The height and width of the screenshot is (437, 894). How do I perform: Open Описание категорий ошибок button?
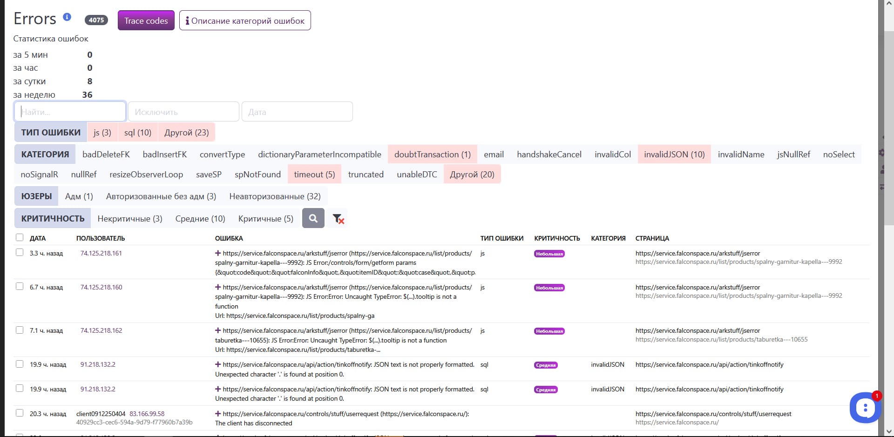click(245, 21)
